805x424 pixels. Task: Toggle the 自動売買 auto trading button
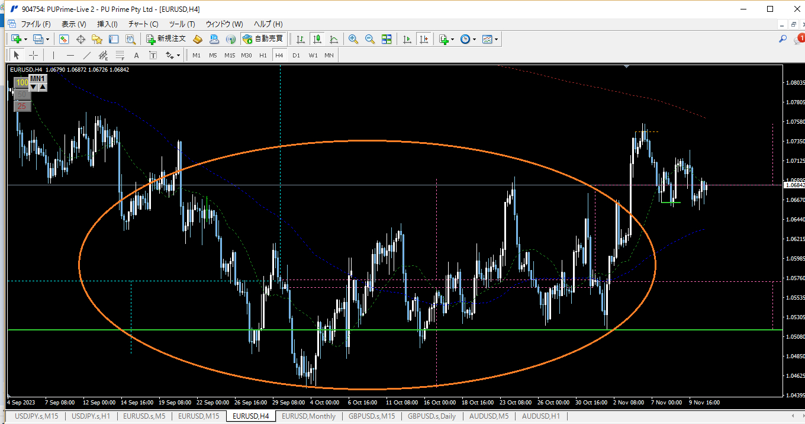pos(263,39)
